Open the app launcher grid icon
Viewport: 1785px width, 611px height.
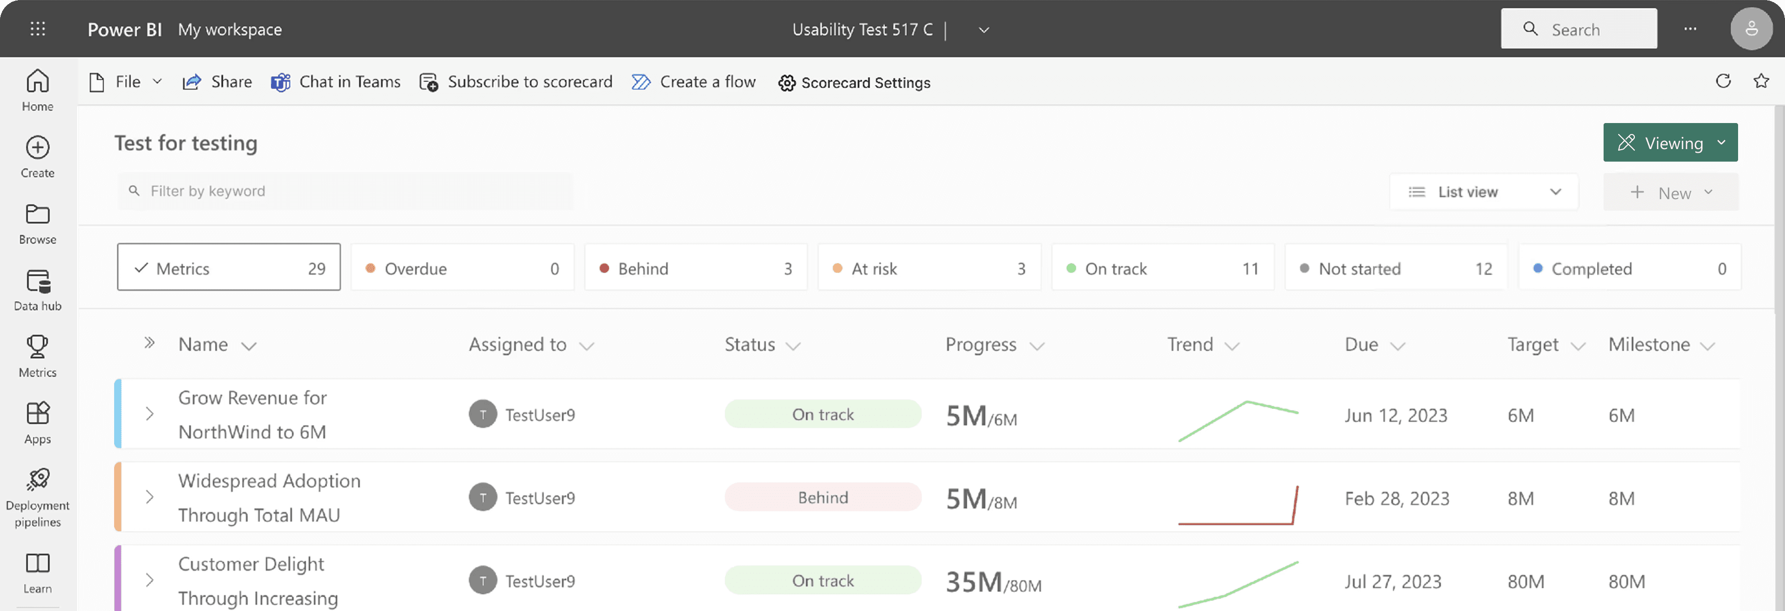(x=38, y=29)
